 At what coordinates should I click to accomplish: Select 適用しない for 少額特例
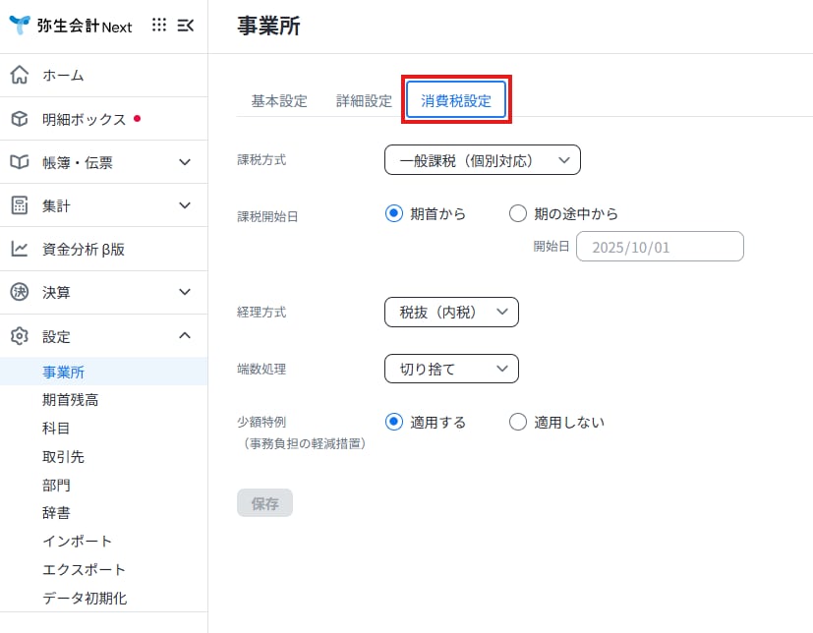pos(518,422)
